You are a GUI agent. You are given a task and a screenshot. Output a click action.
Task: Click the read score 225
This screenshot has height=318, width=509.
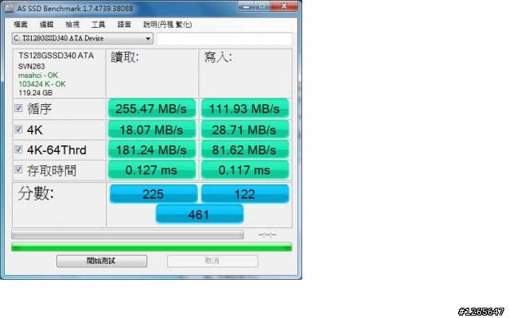(x=153, y=194)
